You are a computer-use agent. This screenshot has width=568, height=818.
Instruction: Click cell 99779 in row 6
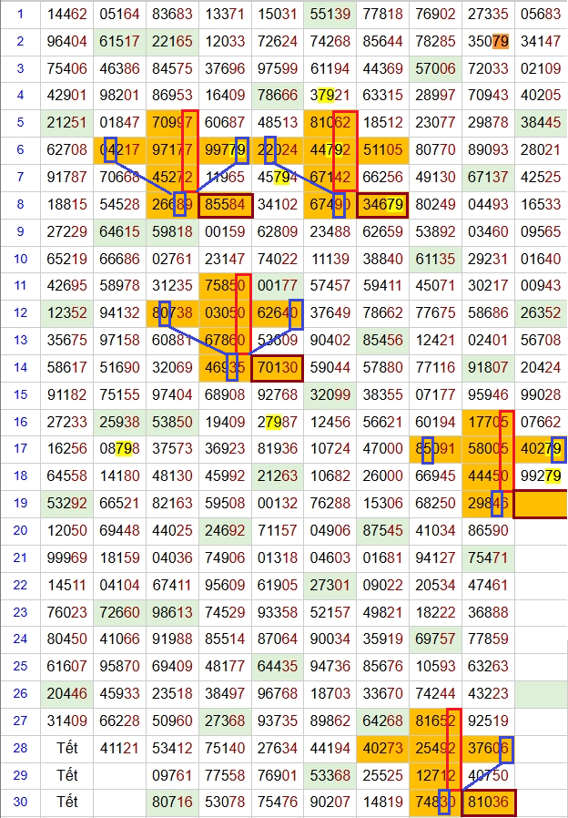tap(226, 150)
